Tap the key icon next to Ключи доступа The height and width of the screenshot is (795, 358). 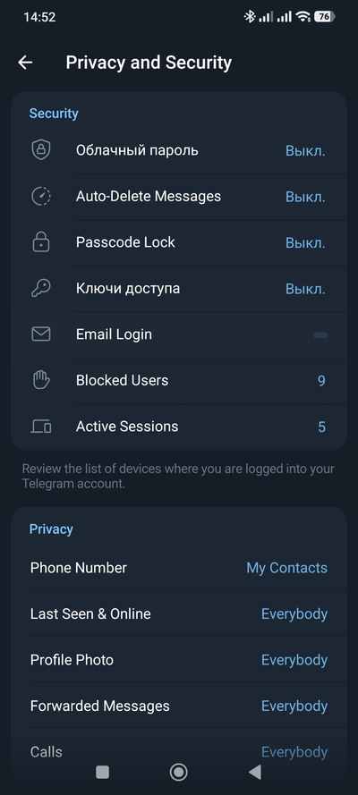(41, 289)
